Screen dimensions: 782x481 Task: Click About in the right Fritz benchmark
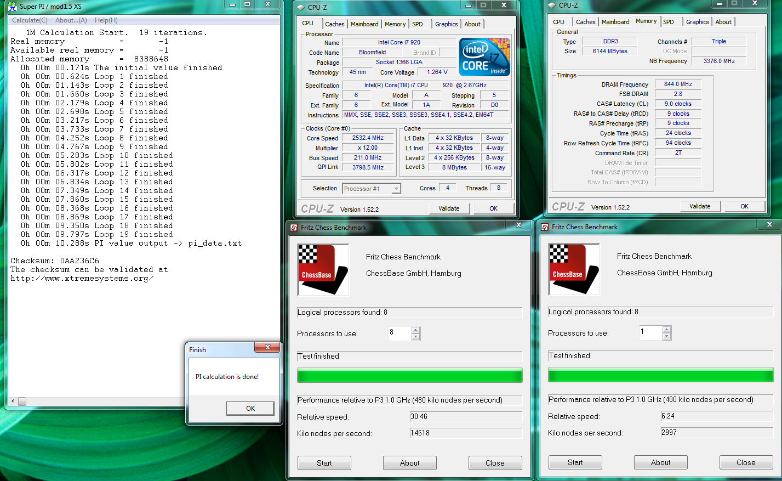coord(661,462)
